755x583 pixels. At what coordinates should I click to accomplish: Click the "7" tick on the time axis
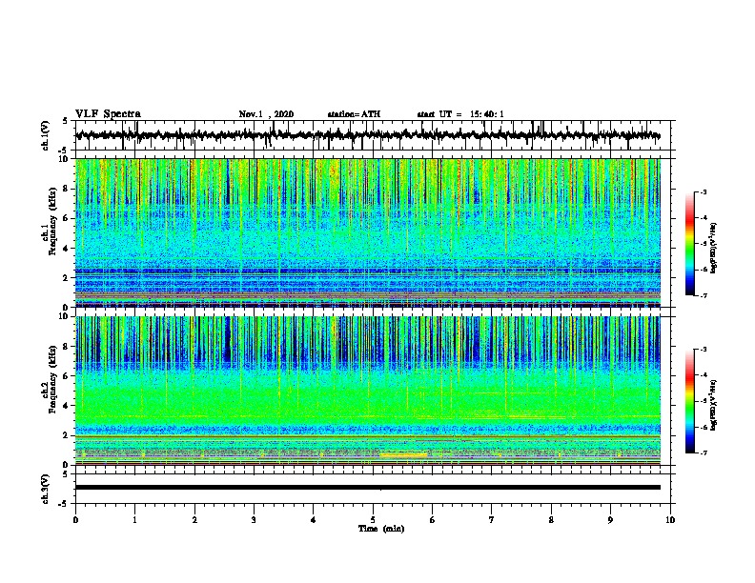tap(492, 520)
